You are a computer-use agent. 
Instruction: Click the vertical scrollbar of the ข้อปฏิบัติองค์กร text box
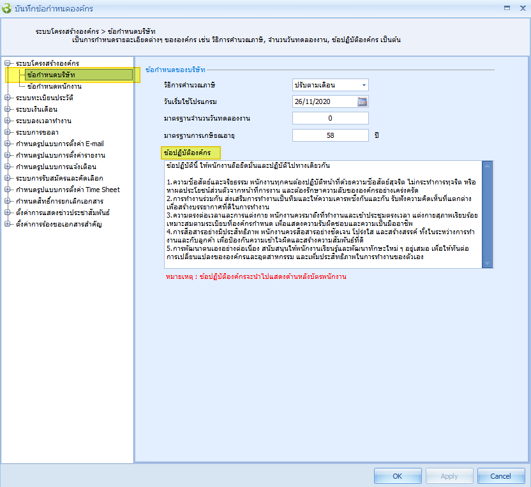[x=488, y=215]
